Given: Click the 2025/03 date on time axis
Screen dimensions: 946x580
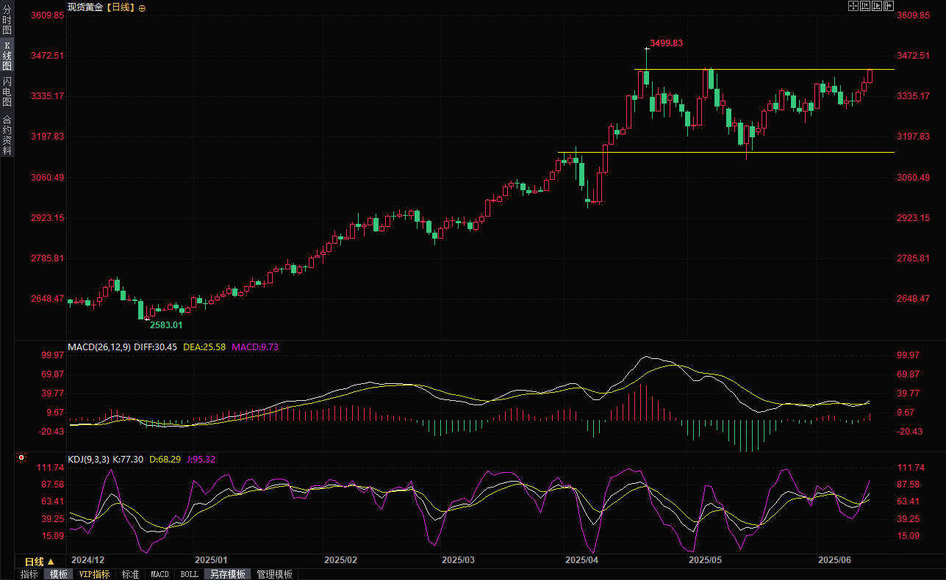Looking at the screenshot, I should coord(458,559).
